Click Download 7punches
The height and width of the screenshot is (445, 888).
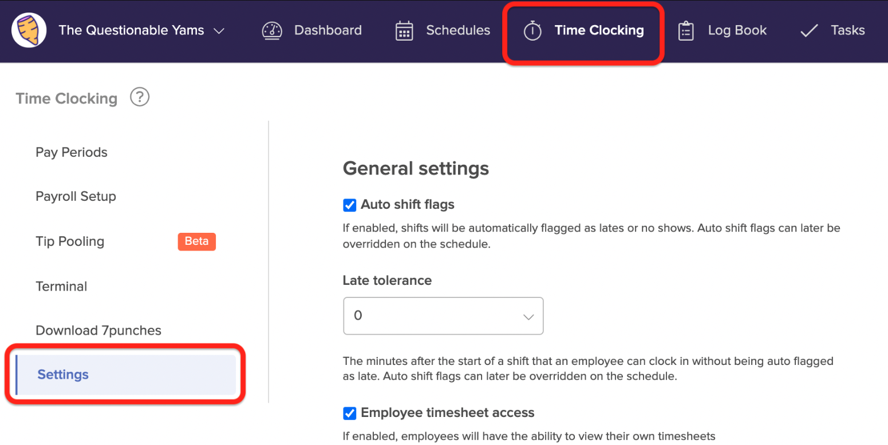click(x=98, y=330)
